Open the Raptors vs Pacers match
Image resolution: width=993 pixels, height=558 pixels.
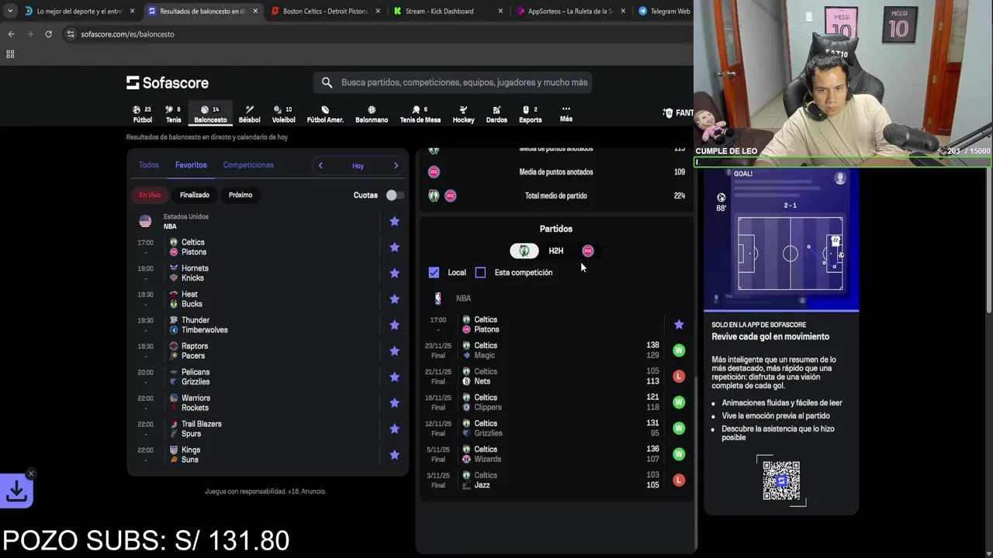pyautogui.click(x=268, y=351)
